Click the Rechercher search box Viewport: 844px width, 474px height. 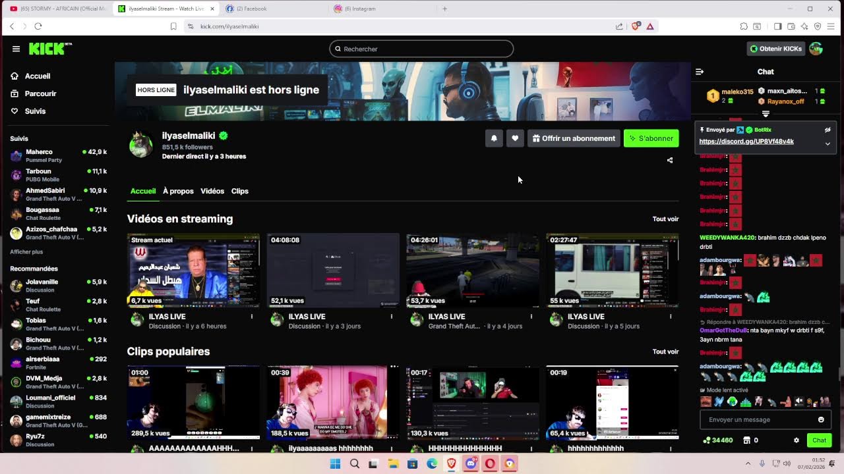[421, 49]
